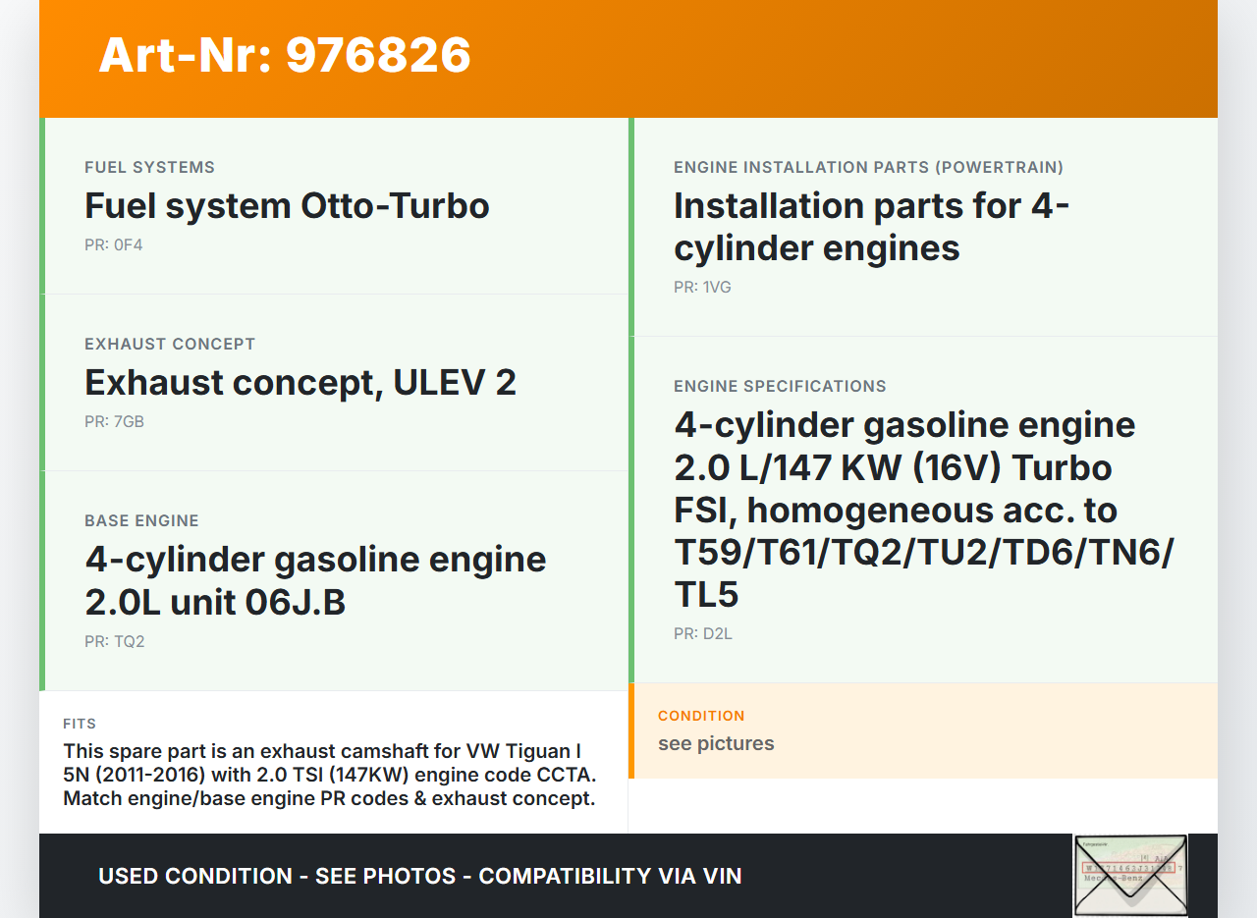Click the envelope VIN icon in footer
Viewport: 1257px width, 918px height.
(x=1129, y=875)
